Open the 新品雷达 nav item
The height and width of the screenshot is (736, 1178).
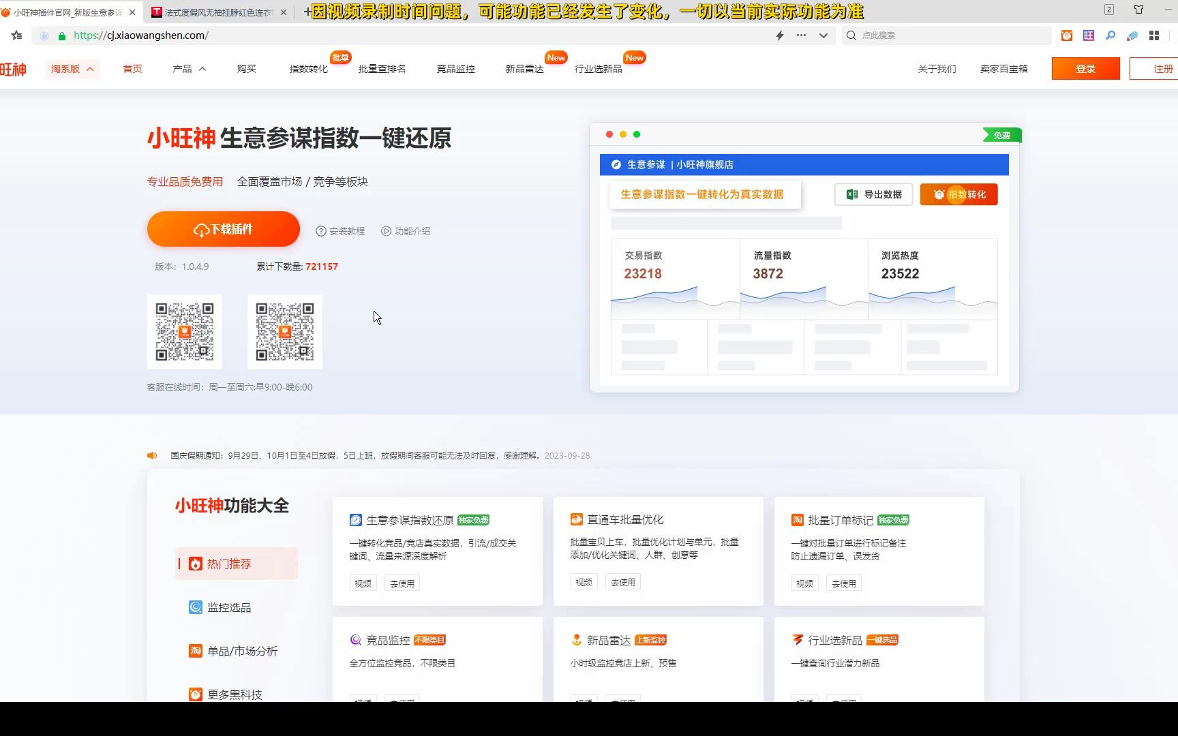click(x=524, y=69)
